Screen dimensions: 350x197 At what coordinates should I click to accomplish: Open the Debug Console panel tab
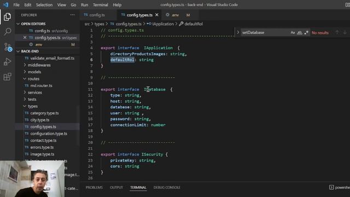coord(167,187)
